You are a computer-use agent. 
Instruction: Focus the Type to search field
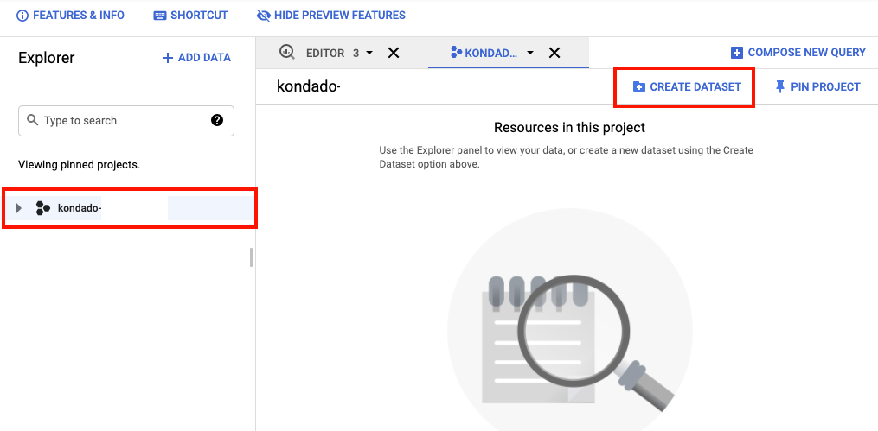pos(126,121)
